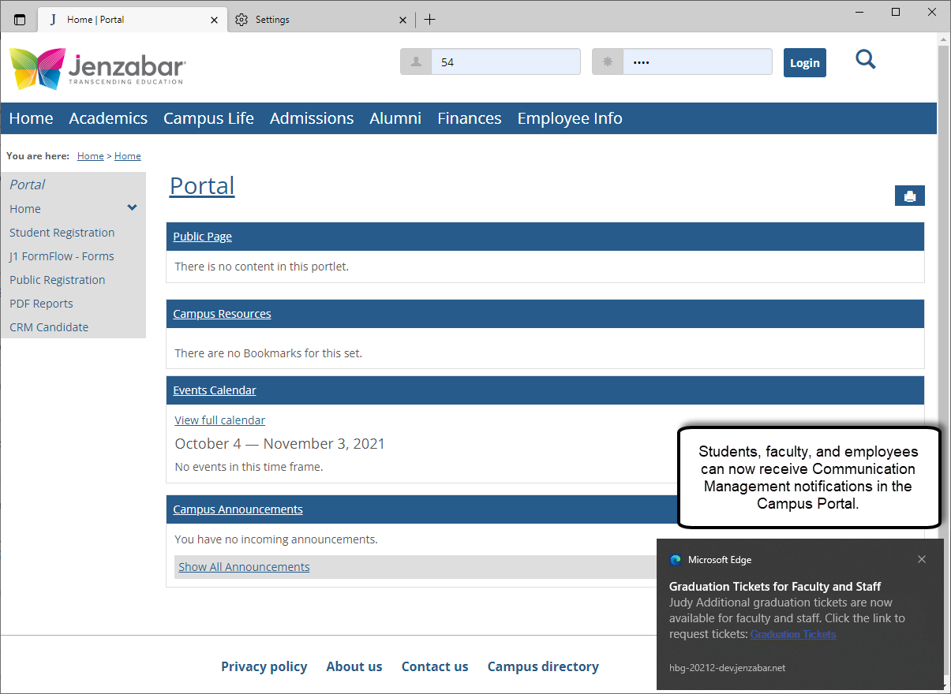Click Show All Announcements
The image size is (951, 694).
tap(244, 567)
